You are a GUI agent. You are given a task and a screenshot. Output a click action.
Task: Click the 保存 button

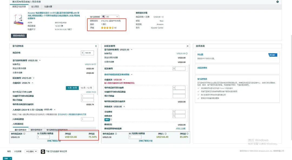pyautogui.click(x=107, y=120)
